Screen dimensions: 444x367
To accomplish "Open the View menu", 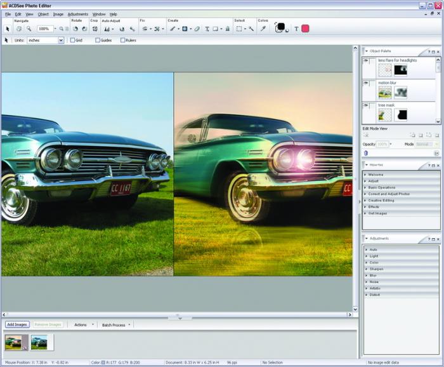I will point(29,14).
